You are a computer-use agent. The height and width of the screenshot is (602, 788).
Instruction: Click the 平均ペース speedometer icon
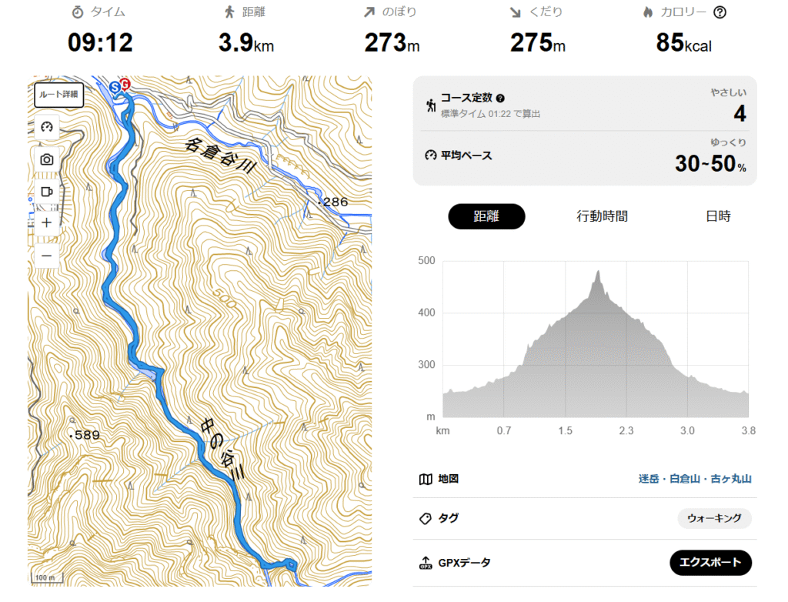point(431,156)
